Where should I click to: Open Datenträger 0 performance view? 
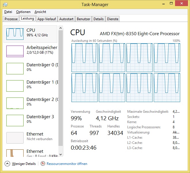(x=32, y=67)
